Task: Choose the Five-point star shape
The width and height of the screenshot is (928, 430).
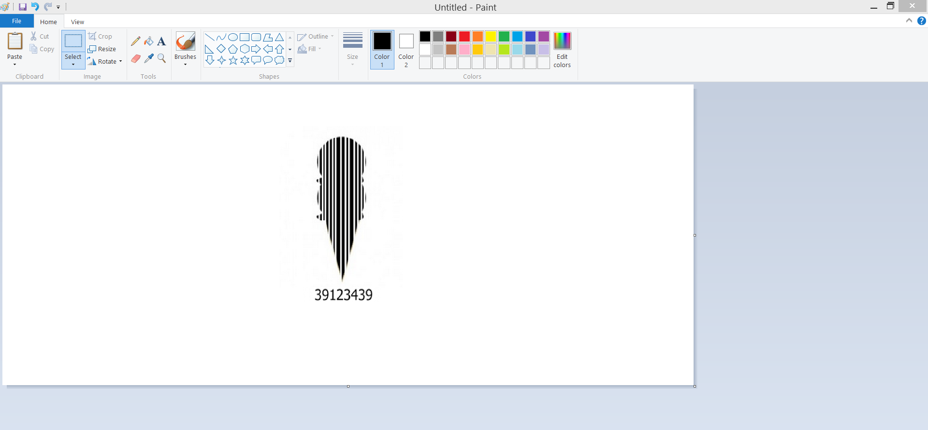Action: pyautogui.click(x=233, y=60)
